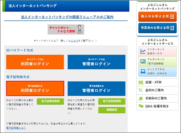
Task: Click IDパスワード方式 利用者ログイン button
Action: (x=35, y=62)
